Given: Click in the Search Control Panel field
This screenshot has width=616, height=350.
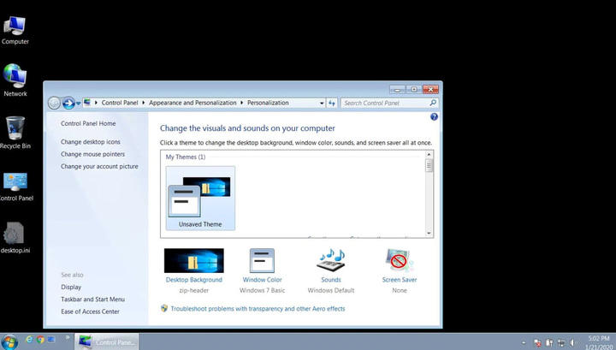Looking at the screenshot, I should 385,103.
